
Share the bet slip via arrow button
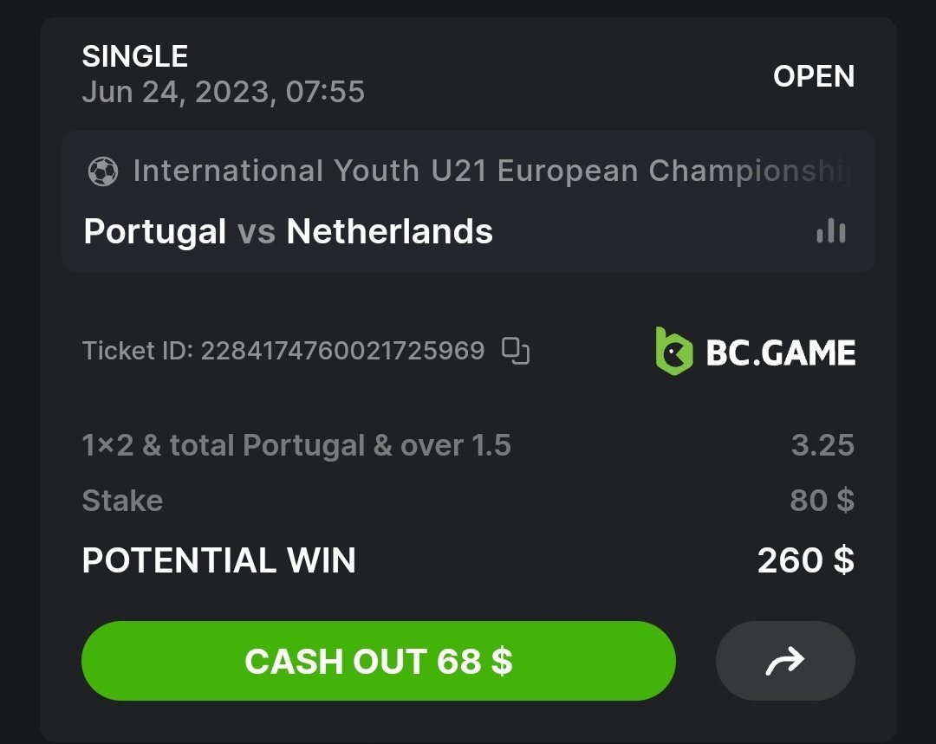[x=785, y=661]
